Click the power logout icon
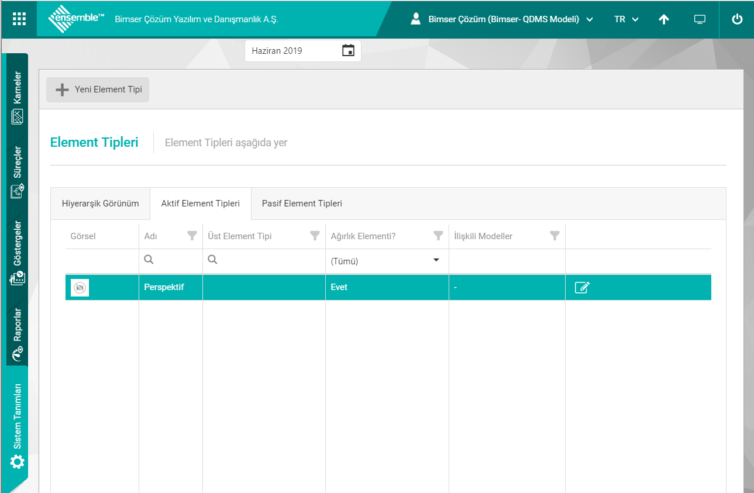Screen dimensions: 754x493 737,19
